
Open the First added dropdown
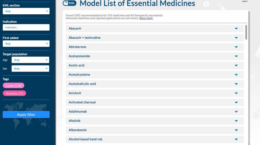(26, 44)
